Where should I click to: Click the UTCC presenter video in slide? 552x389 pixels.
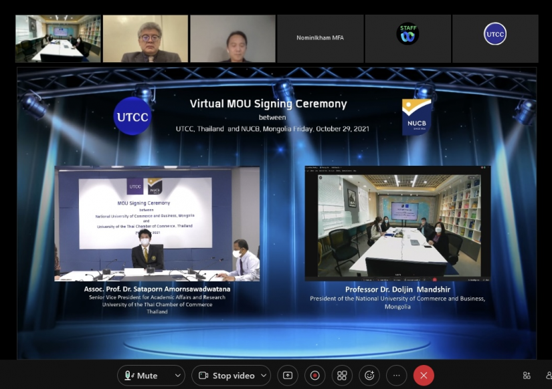tap(157, 224)
